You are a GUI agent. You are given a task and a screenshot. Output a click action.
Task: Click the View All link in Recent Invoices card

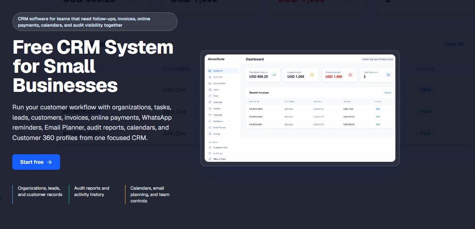point(387,93)
